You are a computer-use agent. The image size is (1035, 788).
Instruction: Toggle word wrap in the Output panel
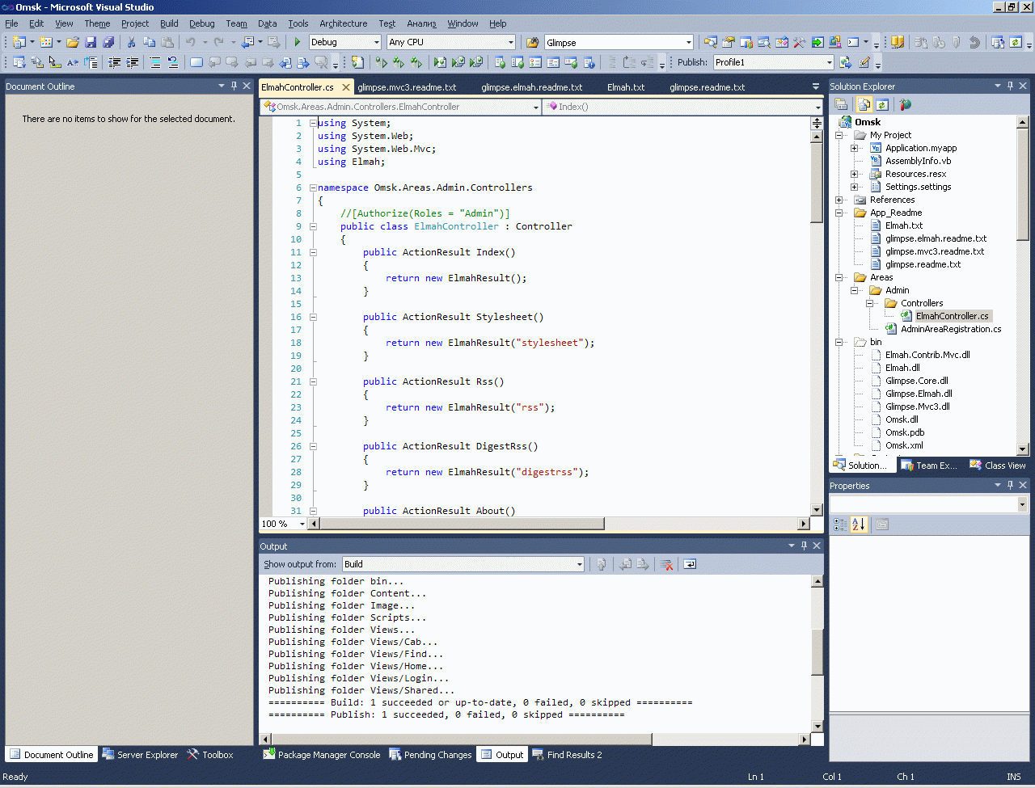coord(690,564)
